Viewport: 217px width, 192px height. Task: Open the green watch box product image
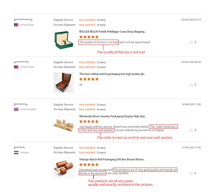(64, 40)
